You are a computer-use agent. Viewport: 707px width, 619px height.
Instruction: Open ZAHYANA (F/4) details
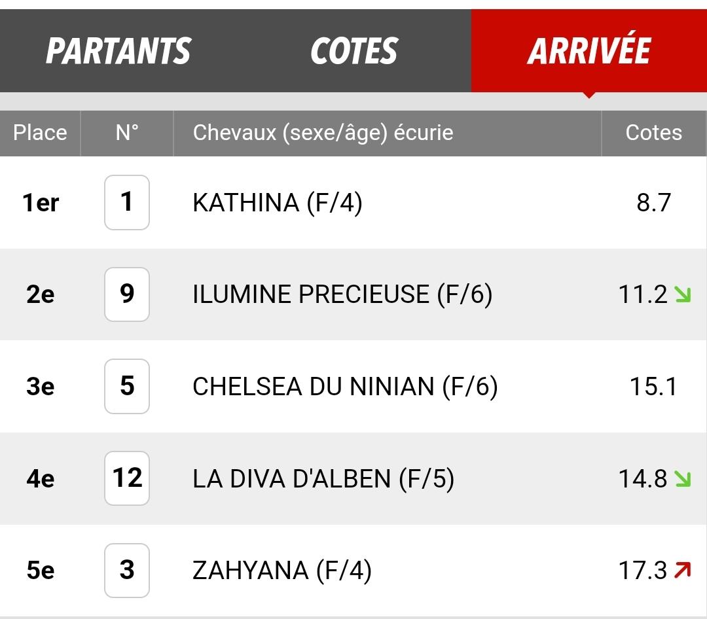click(x=281, y=571)
